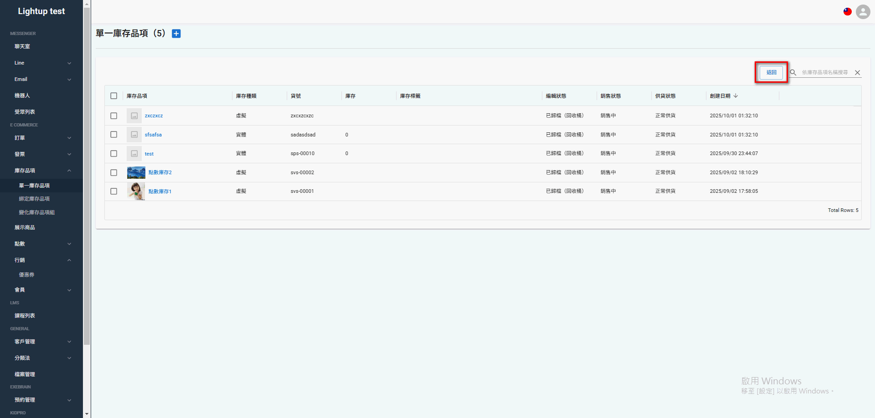Check the checkbox for the test row
The image size is (875, 418).
point(114,153)
